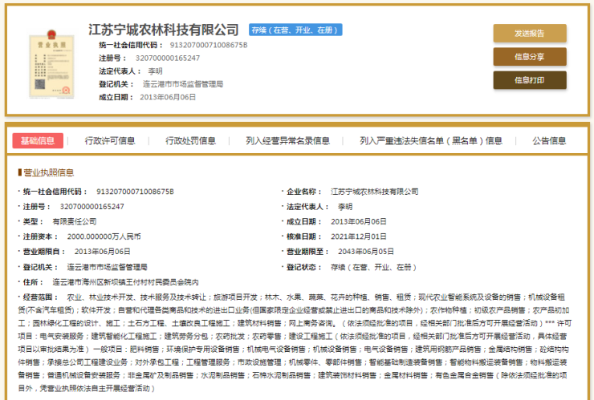Click the 注册资本 value 2000.000000万人民币
Screen dimensions: 594x400
(104, 236)
